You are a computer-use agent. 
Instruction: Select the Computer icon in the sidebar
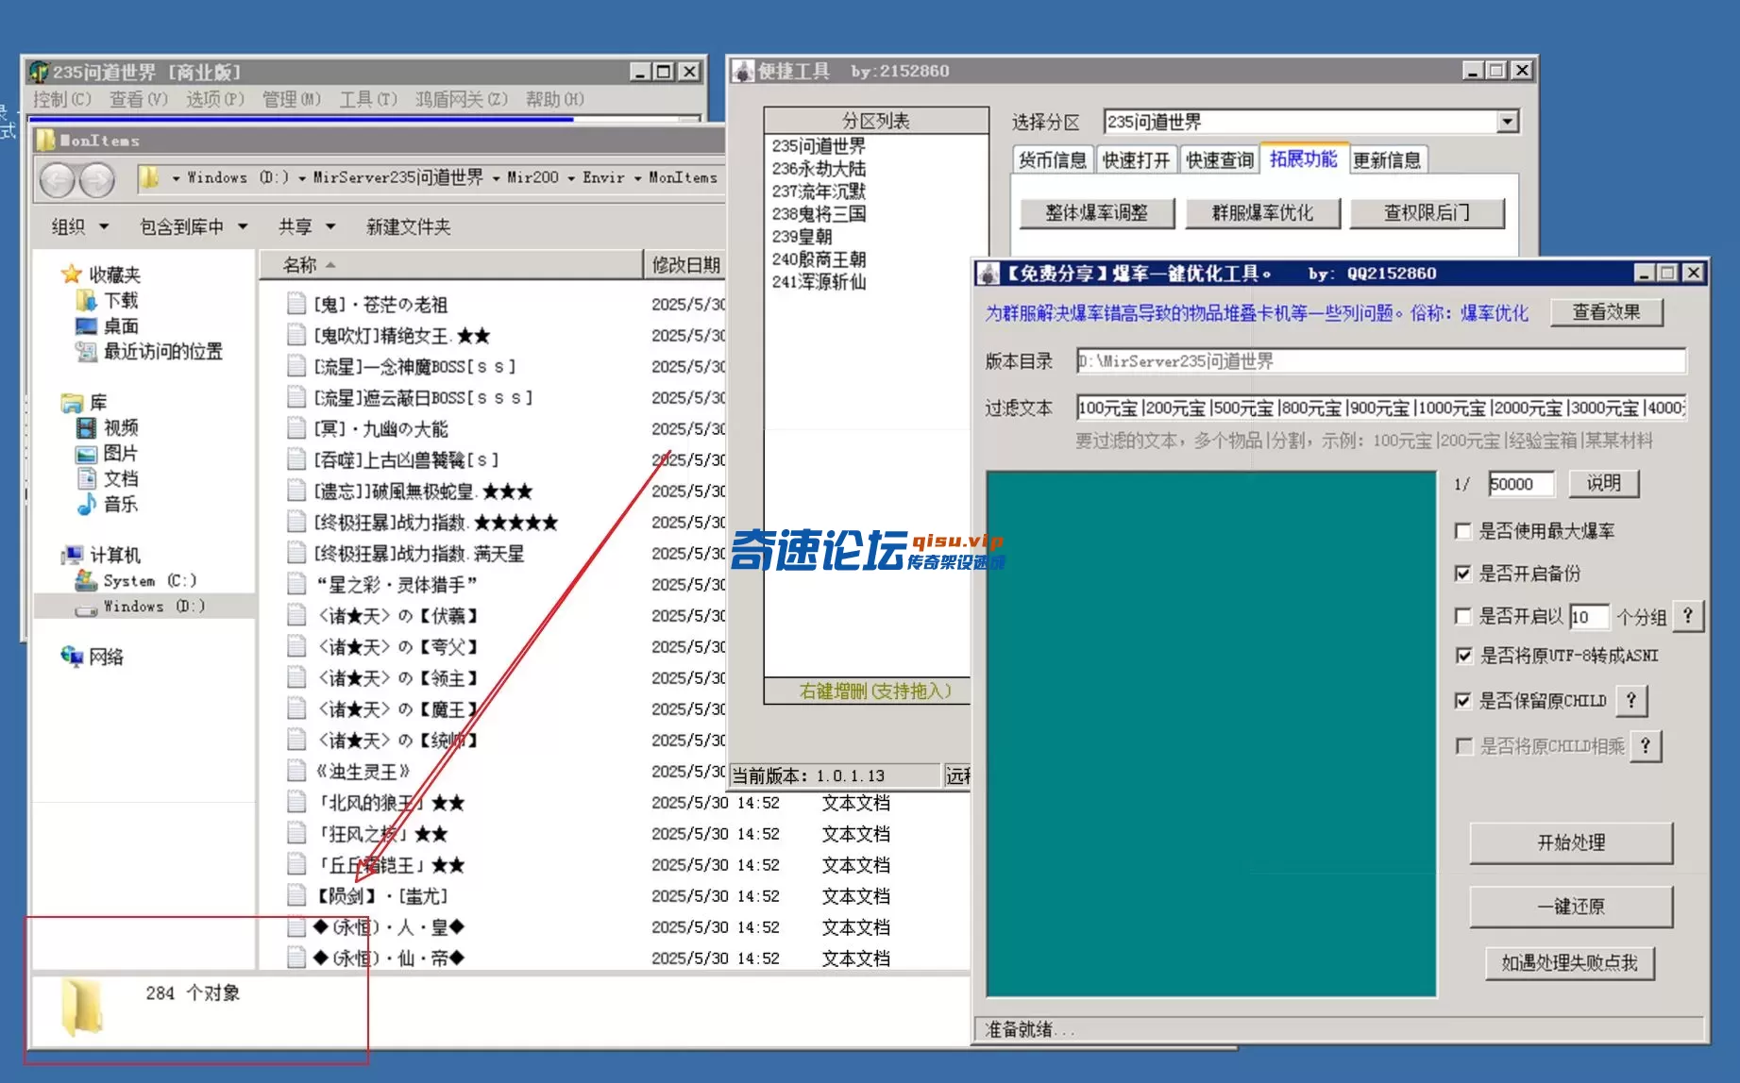coord(72,555)
